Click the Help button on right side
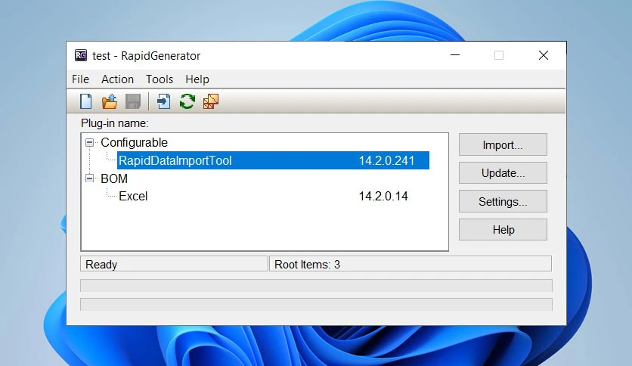632x366 pixels. click(x=503, y=230)
